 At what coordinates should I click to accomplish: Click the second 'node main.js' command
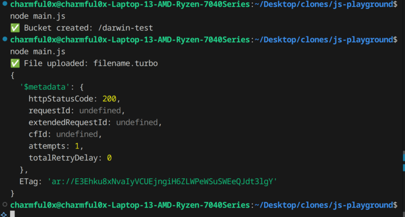click(x=38, y=51)
